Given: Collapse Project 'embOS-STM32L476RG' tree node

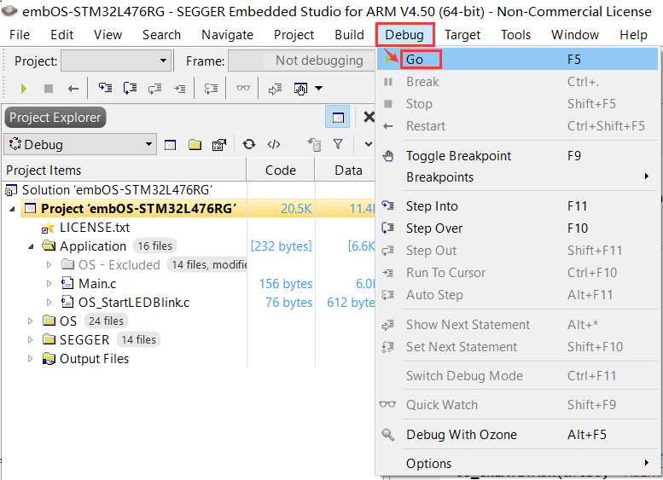Looking at the screenshot, I should pos(12,209).
